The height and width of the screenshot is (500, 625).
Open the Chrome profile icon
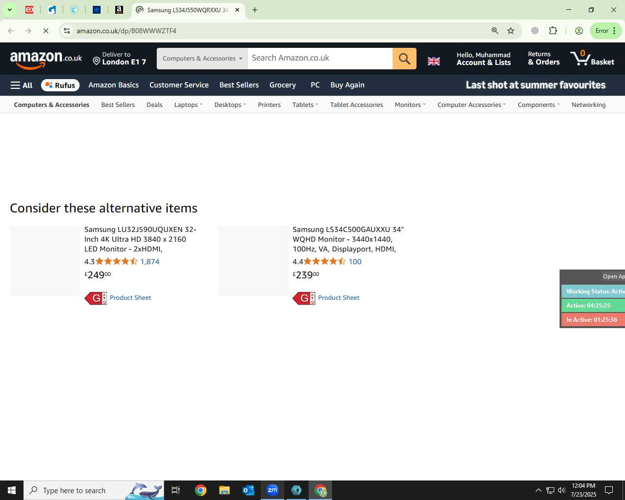coord(579,31)
